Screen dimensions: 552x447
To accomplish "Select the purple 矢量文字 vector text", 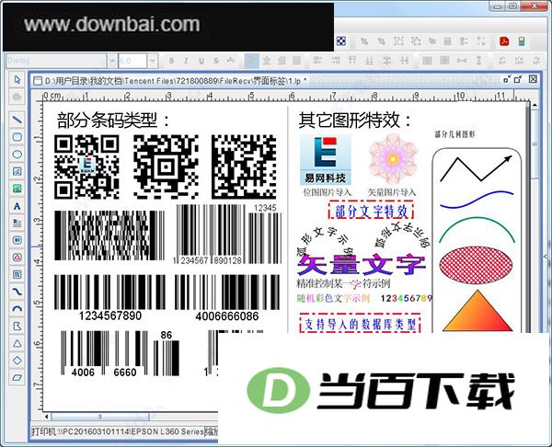I will (x=362, y=265).
